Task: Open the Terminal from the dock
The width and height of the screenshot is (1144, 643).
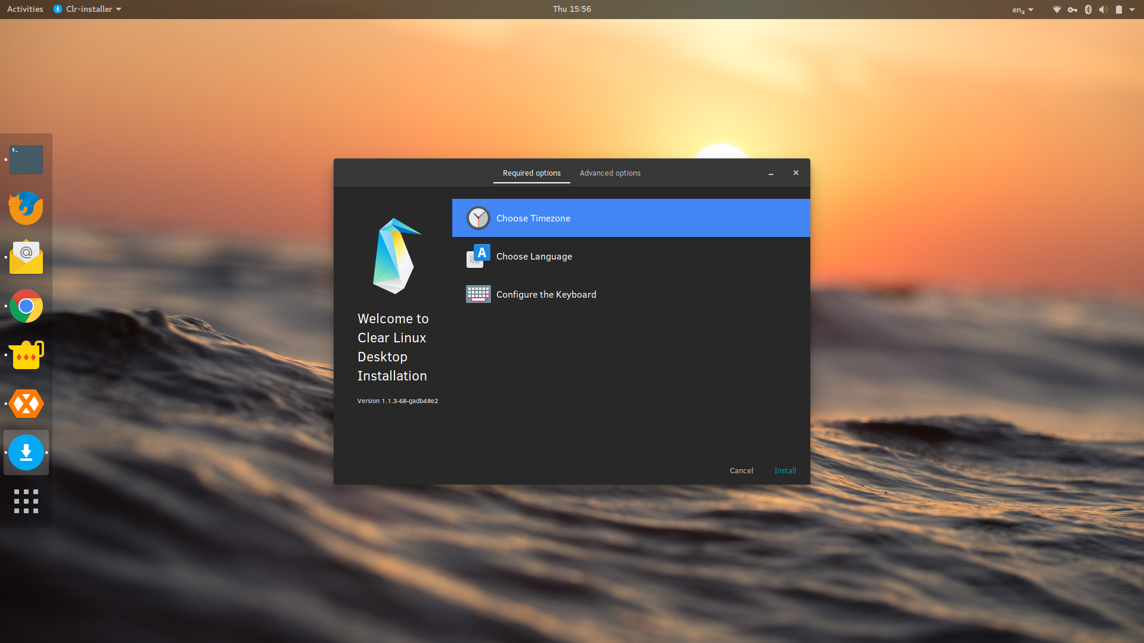Action: 26,160
